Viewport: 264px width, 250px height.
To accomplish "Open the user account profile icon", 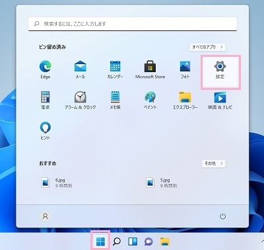I will coord(46,216).
